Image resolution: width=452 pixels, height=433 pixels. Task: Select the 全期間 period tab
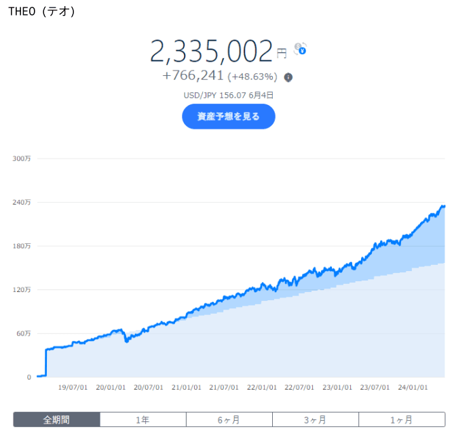point(56,419)
